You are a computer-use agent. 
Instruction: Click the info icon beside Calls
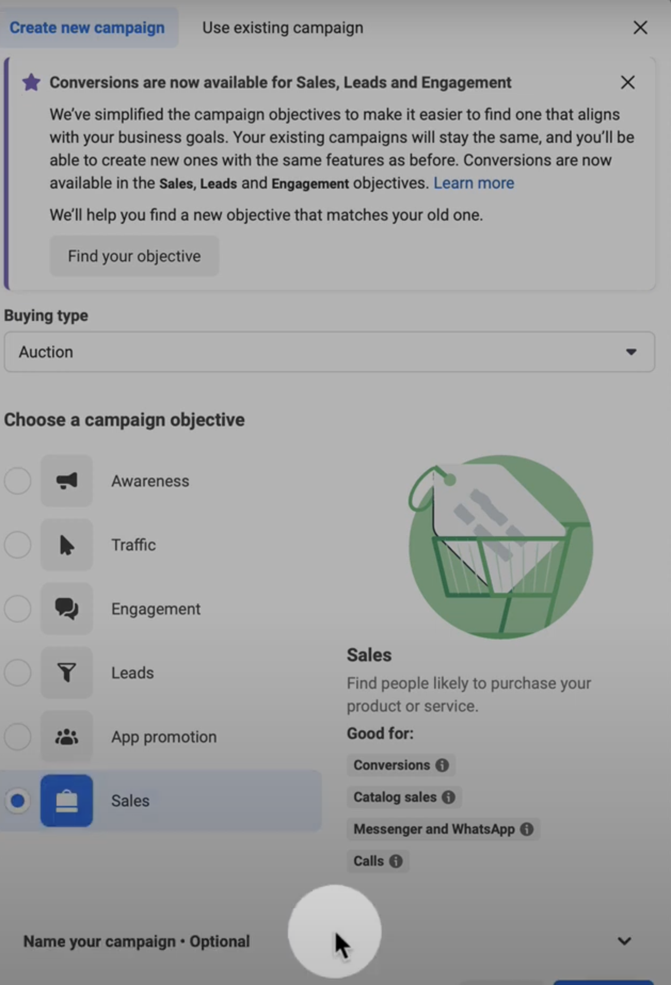[x=396, y=861]
